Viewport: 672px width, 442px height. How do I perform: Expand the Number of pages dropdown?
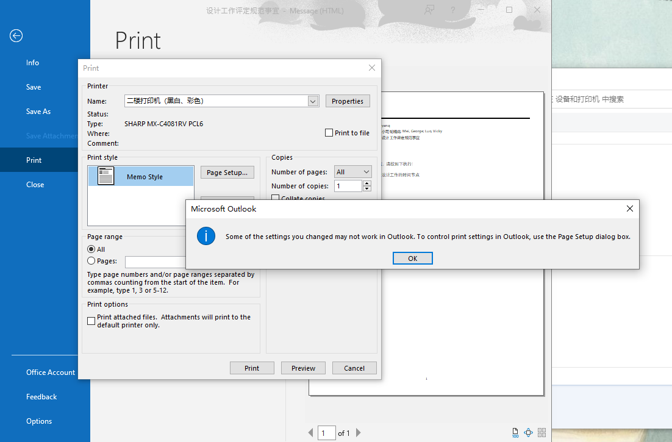tap(366, 172)
